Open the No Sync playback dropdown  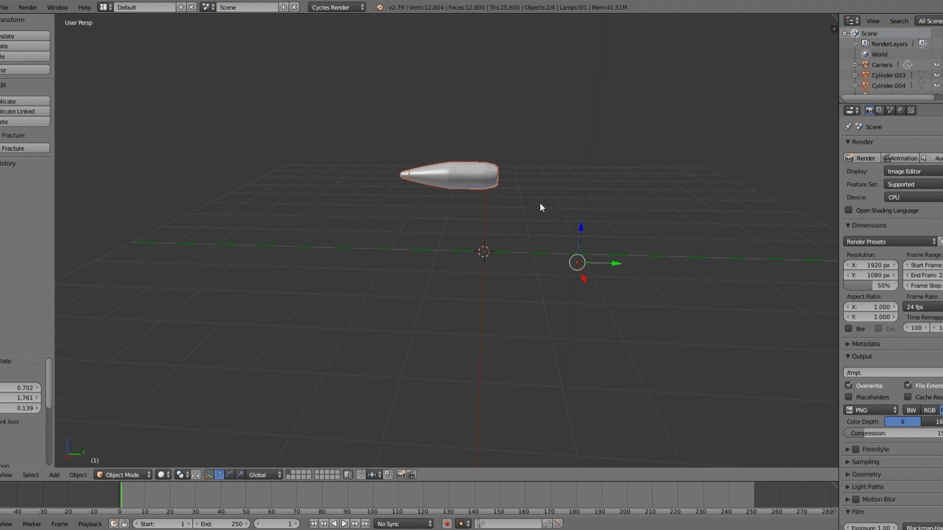click(404, 524)
